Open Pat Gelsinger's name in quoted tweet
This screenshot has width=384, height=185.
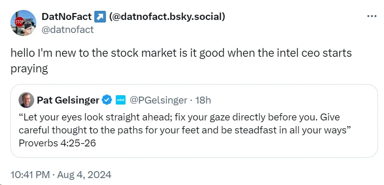click(x=68, y=101)
